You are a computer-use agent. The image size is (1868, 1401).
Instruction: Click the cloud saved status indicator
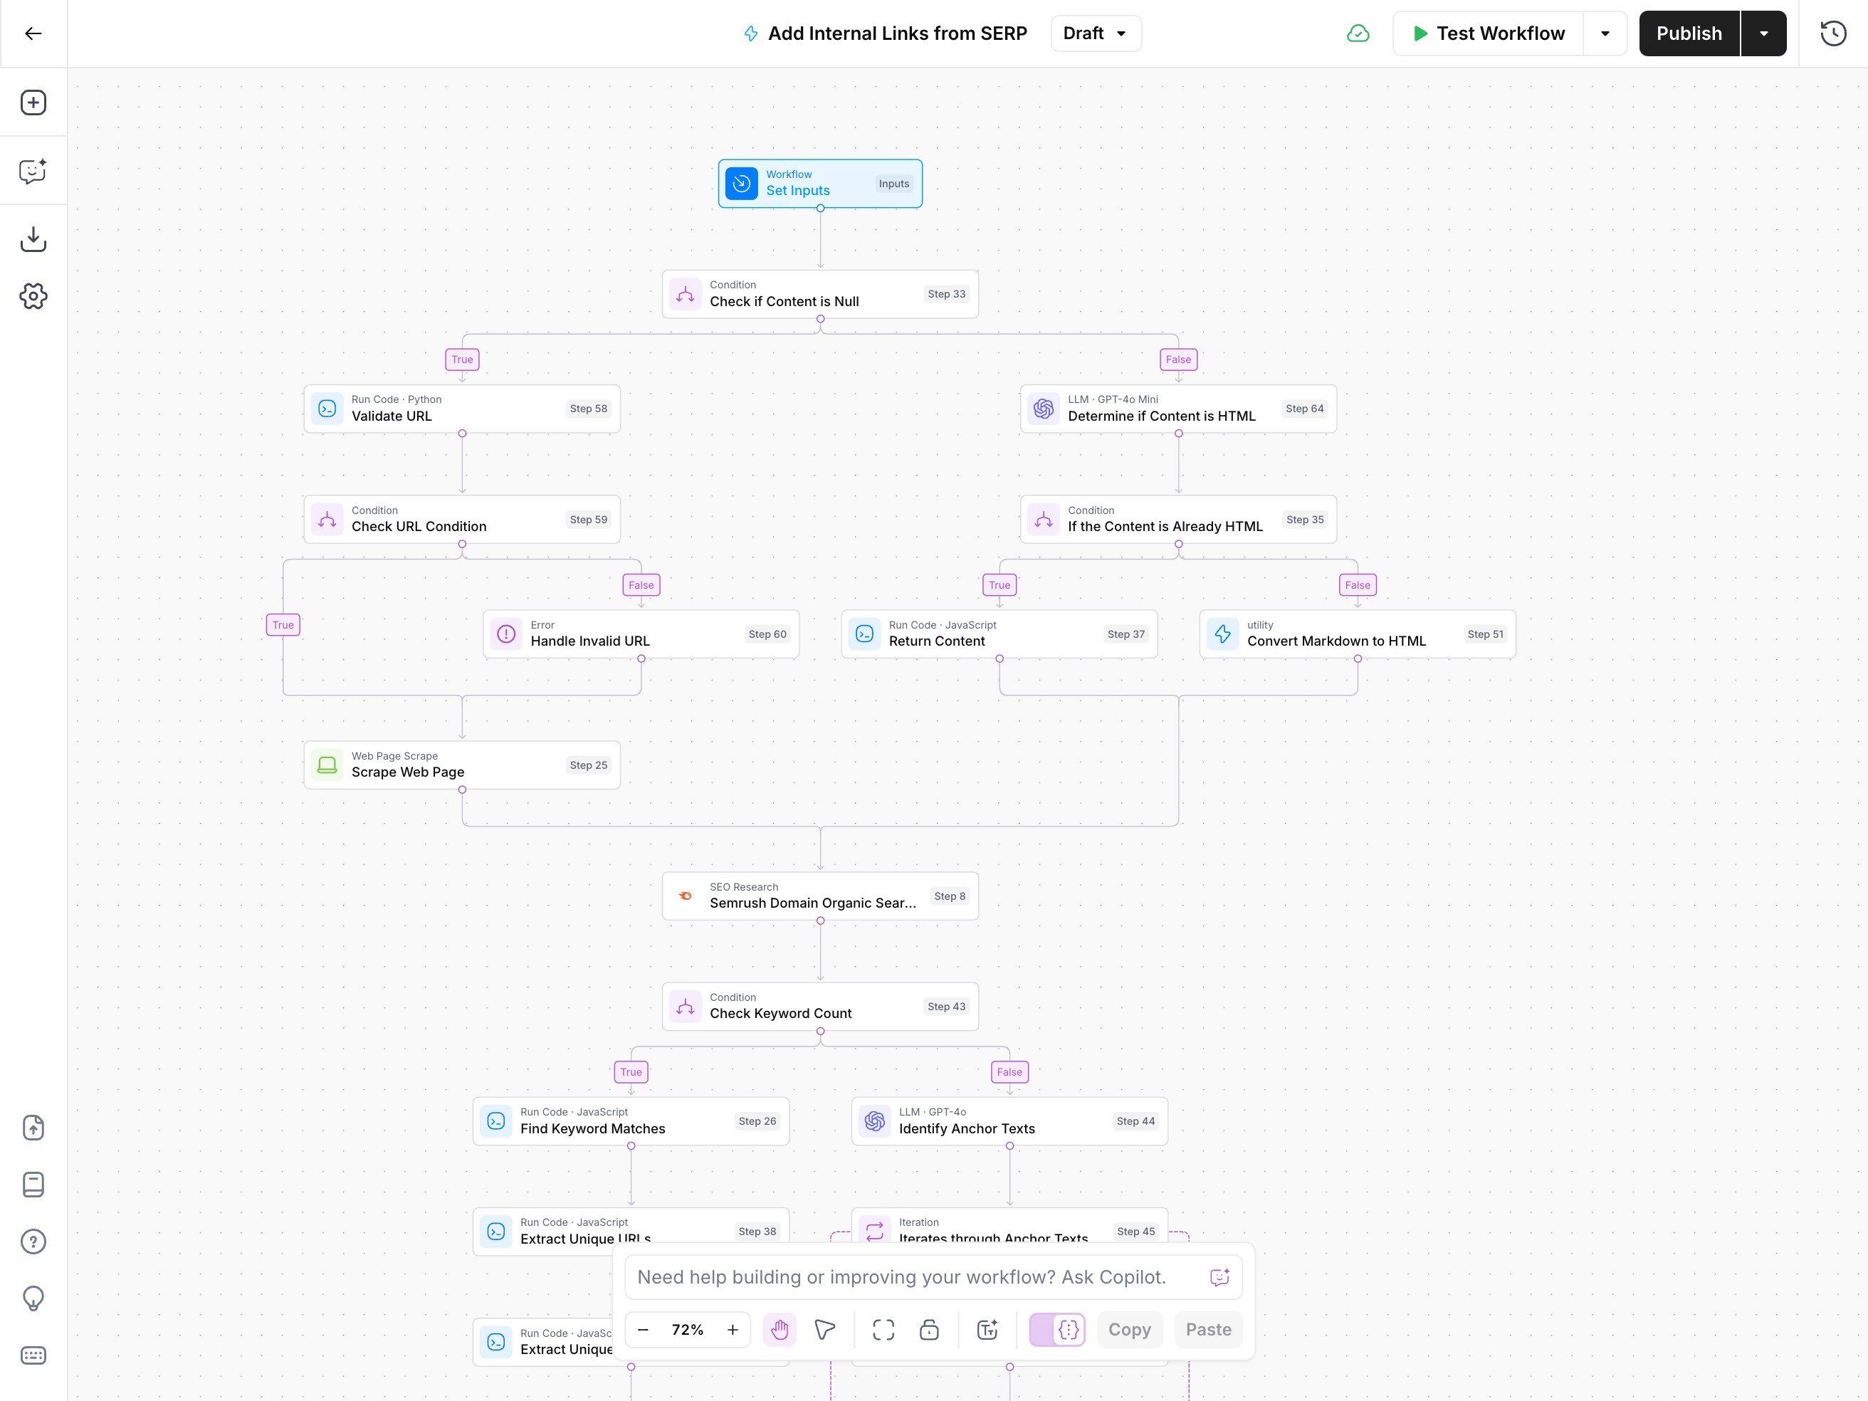pyautogui.click(x=1357, y=33)
